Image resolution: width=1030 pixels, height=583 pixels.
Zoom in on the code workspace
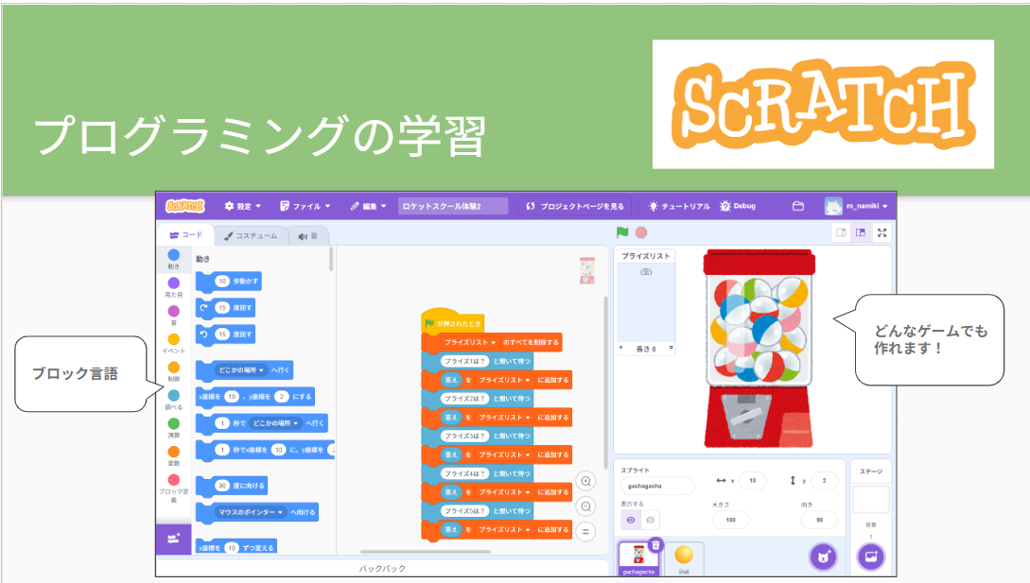(x=586, y=481)
